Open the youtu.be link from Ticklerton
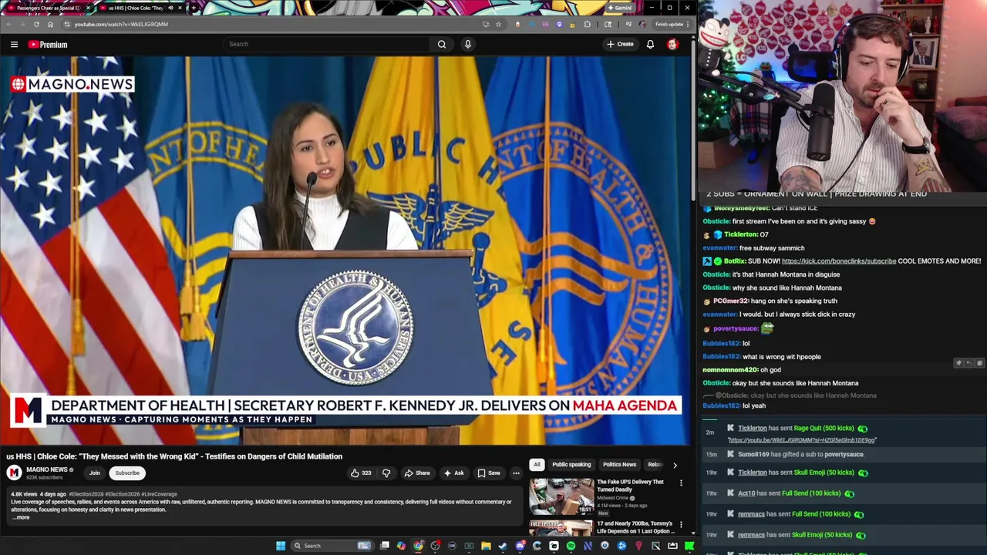The image size is (987, 555). (x=802, y=440)
